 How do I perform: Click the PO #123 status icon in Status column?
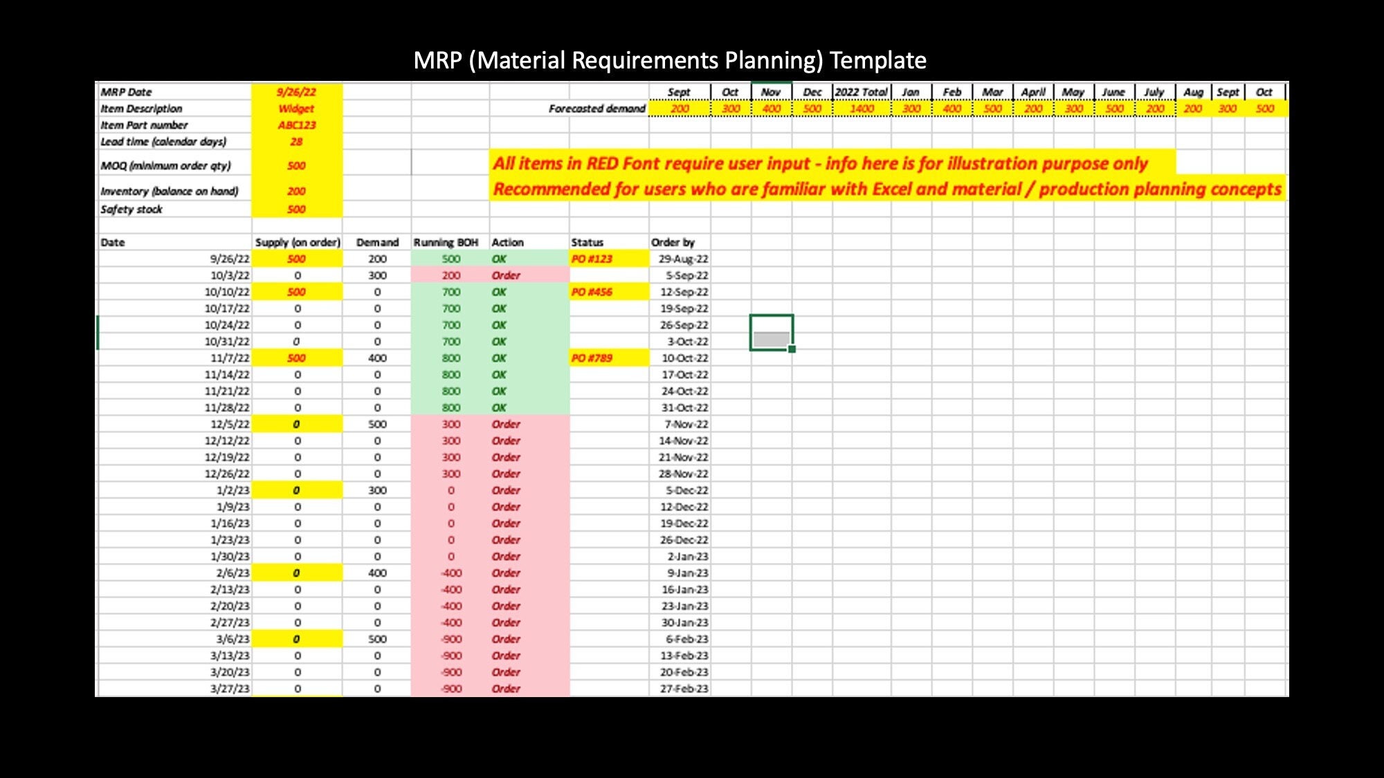590,259
